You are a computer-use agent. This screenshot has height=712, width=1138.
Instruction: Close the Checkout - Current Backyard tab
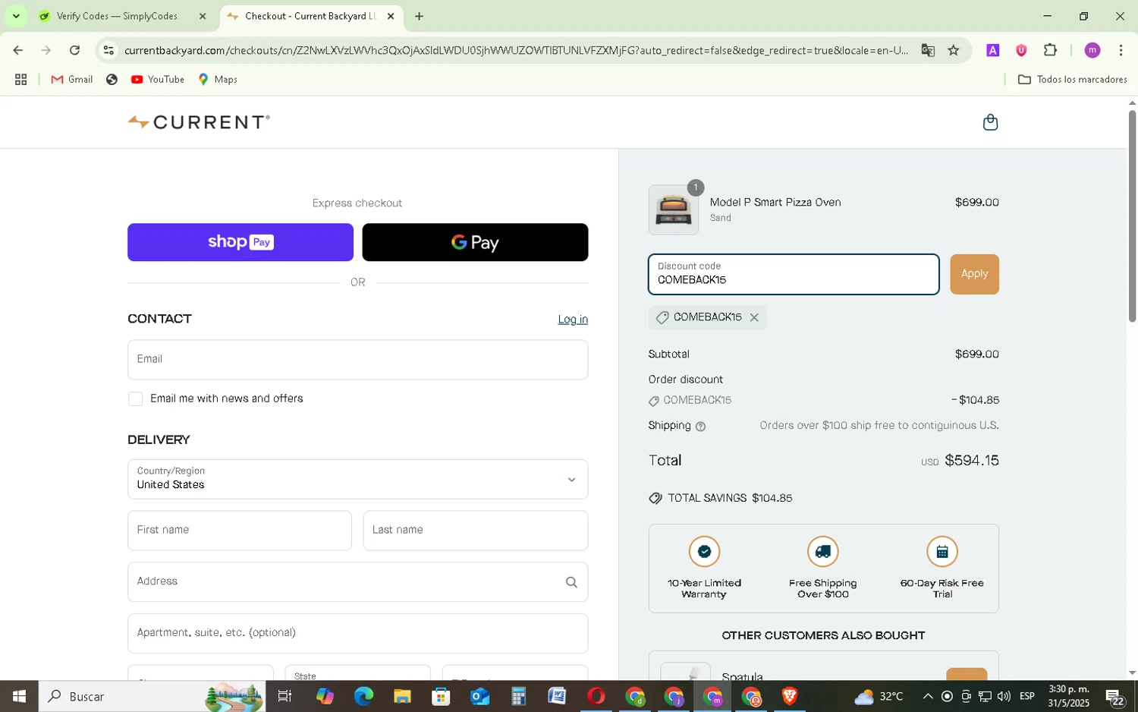391,16
